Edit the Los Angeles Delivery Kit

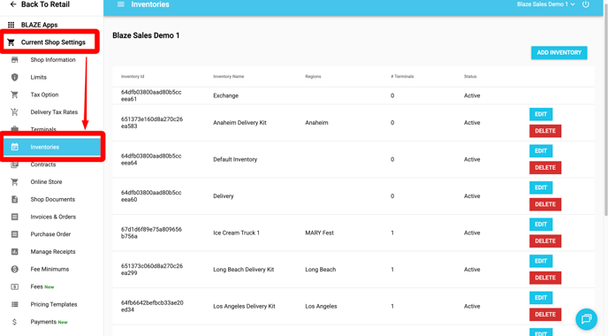(x=541, y=298)
